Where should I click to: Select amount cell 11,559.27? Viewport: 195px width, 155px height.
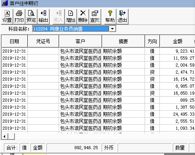coord(177,58)
